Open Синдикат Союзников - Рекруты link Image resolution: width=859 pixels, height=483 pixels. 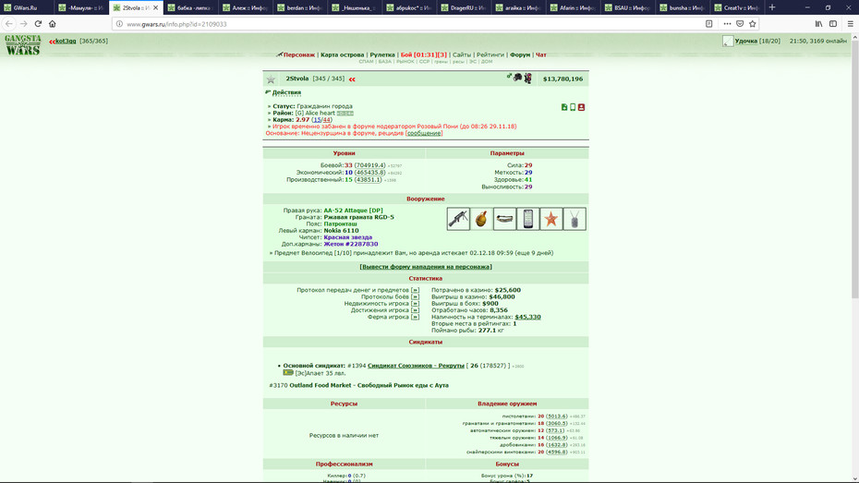pyautogui.click(x=416, y=366)
